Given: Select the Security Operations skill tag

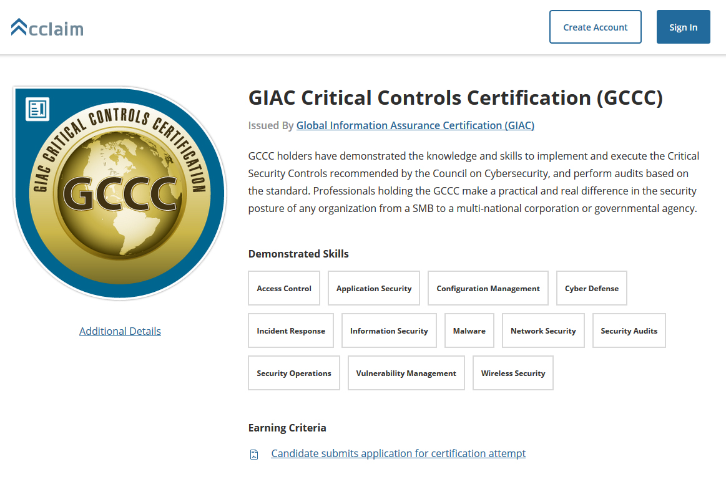Looking at the screenshot, I should tap(294, 373).
